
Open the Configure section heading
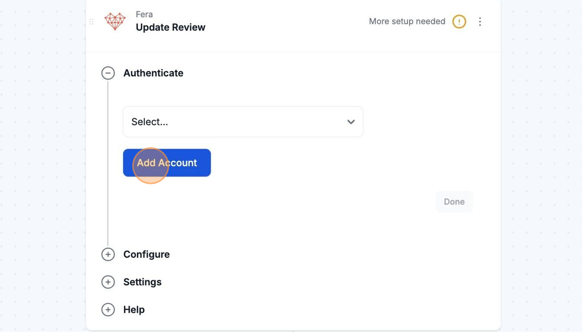[147, 255]
